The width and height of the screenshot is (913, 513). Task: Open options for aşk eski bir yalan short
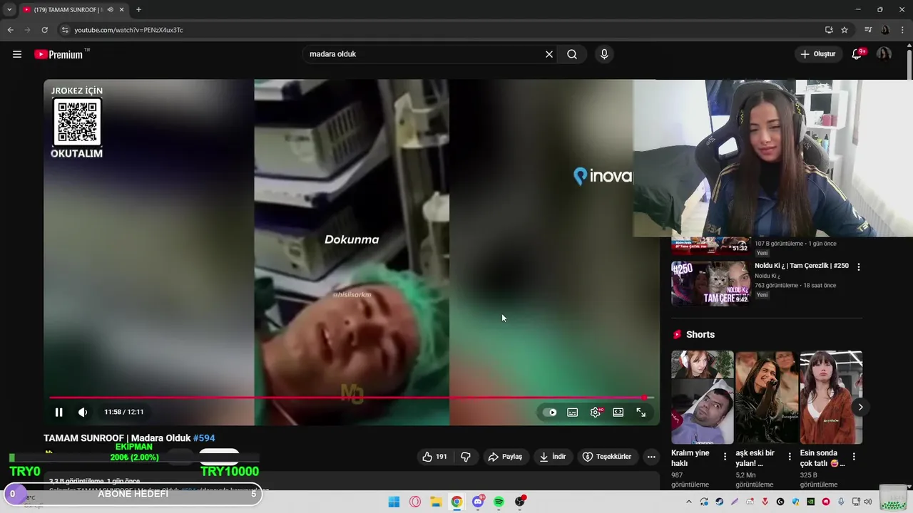tap(790, 457)
